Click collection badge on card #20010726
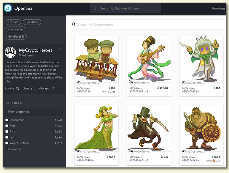Screen dimensions: 229x173 [88, 83]
